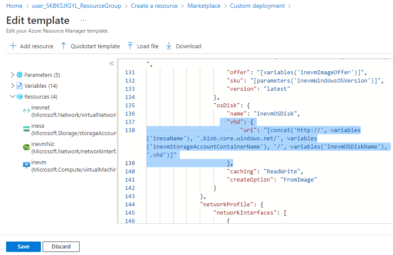Screen dimensions: 393x255
Task: Select the inesa storage account icon
Action: point(26,129)
